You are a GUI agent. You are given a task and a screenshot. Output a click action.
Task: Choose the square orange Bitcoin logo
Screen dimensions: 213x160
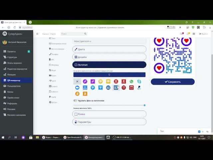coord(85,94)
